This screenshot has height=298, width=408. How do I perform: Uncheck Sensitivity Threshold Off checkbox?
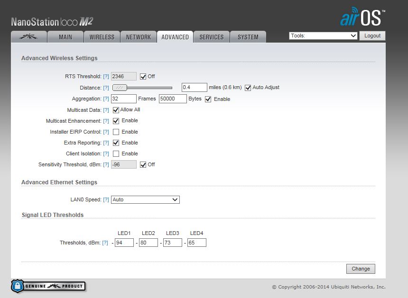coord(143,165)
